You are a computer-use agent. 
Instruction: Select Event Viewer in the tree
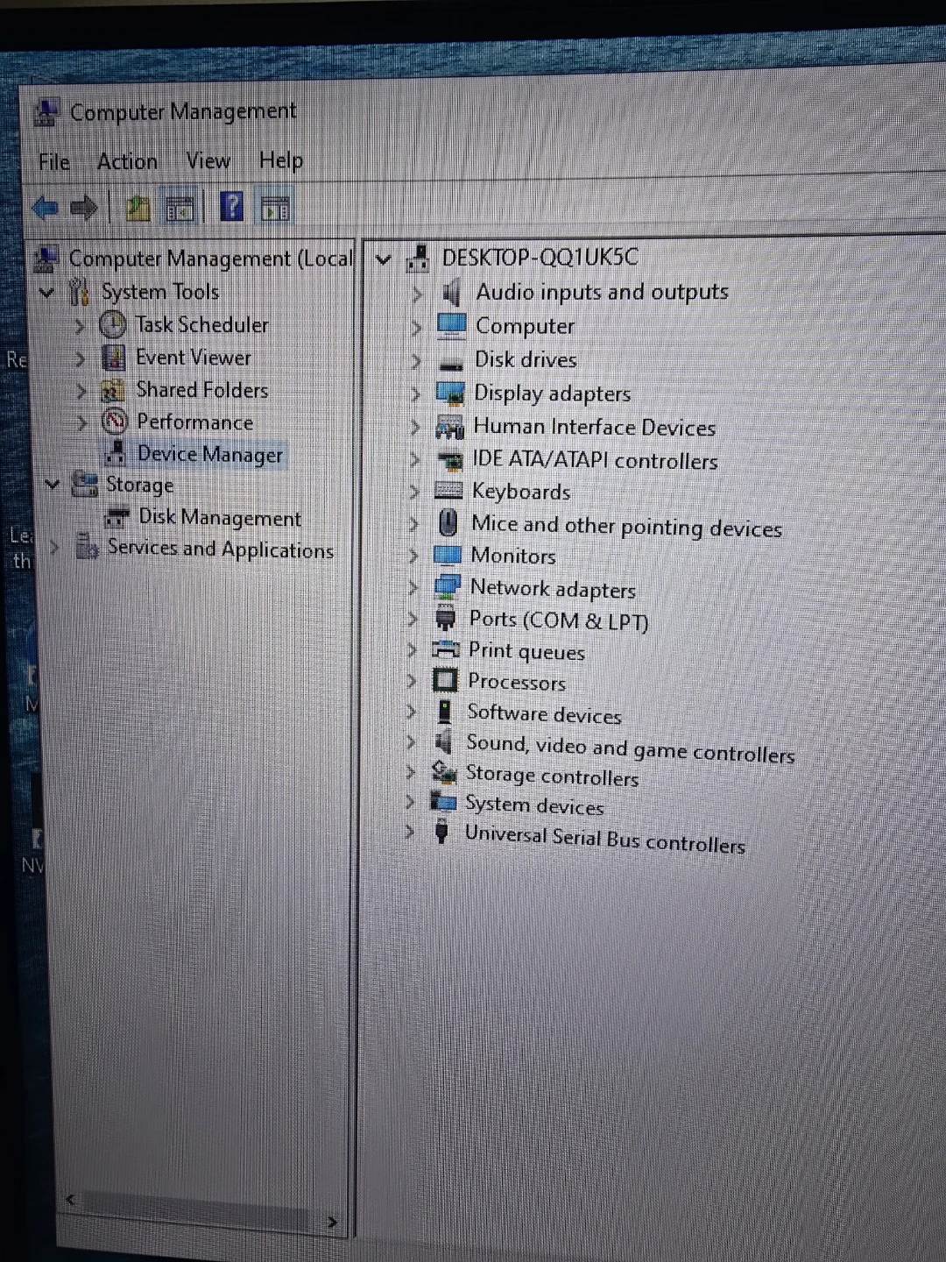click(193, 358)
